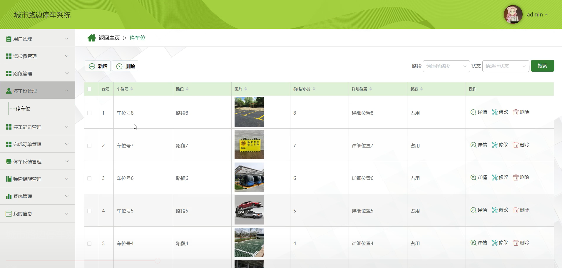The width and height of the screenshot is (562, 268).
Task: Click the 新增 button
Action: tap(98, 66)
